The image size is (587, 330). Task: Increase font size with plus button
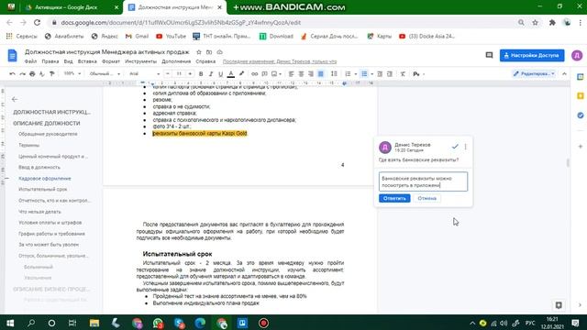click(190, 74)
